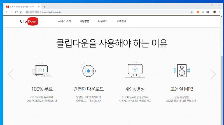Open the 이용방법 menu
The width and height of the screenshot is (224, 125).
(x=84, y=21)
